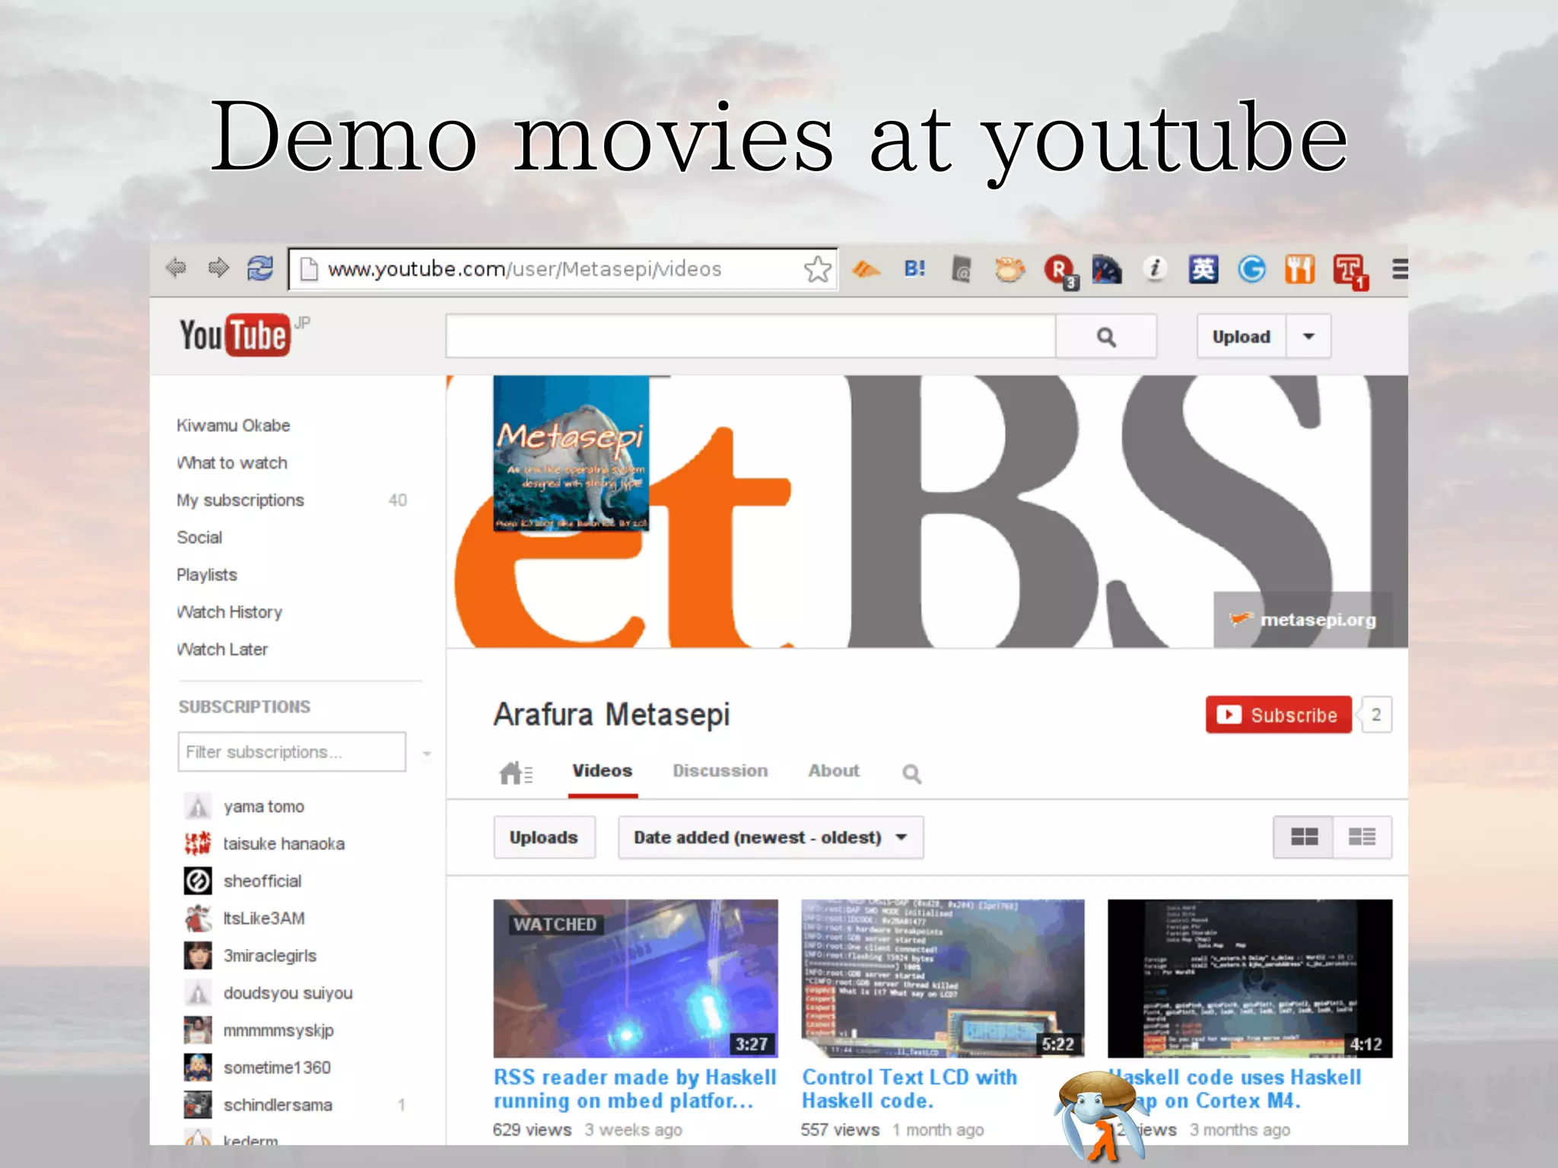
Task: Open the 3:27 watched video thumbnail
Action: [x=636, y=978]
